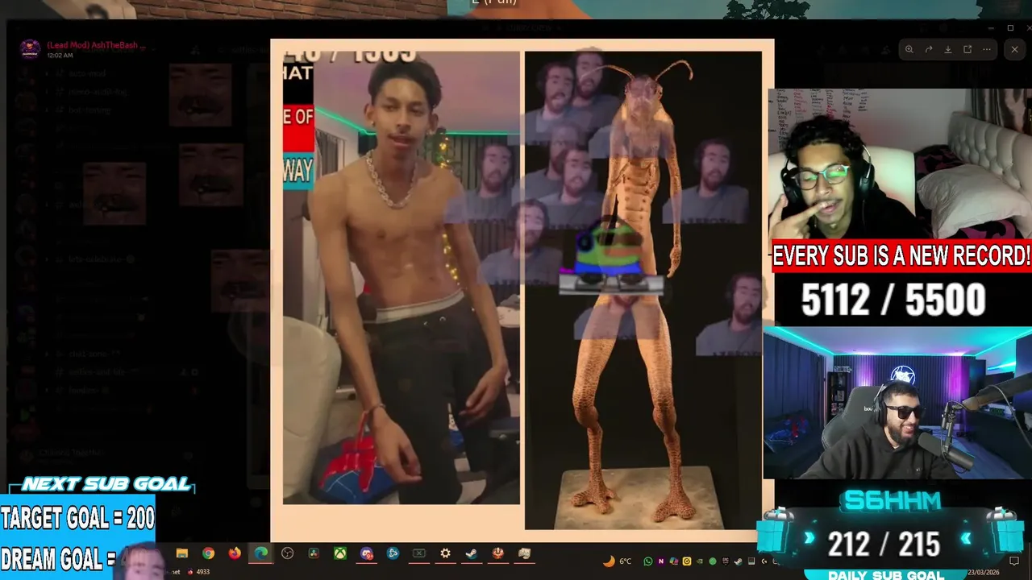Switch to Microsoft Edge in the taskbar
The width and height of the screenshot is (1032, 580).
click(261, 553)
